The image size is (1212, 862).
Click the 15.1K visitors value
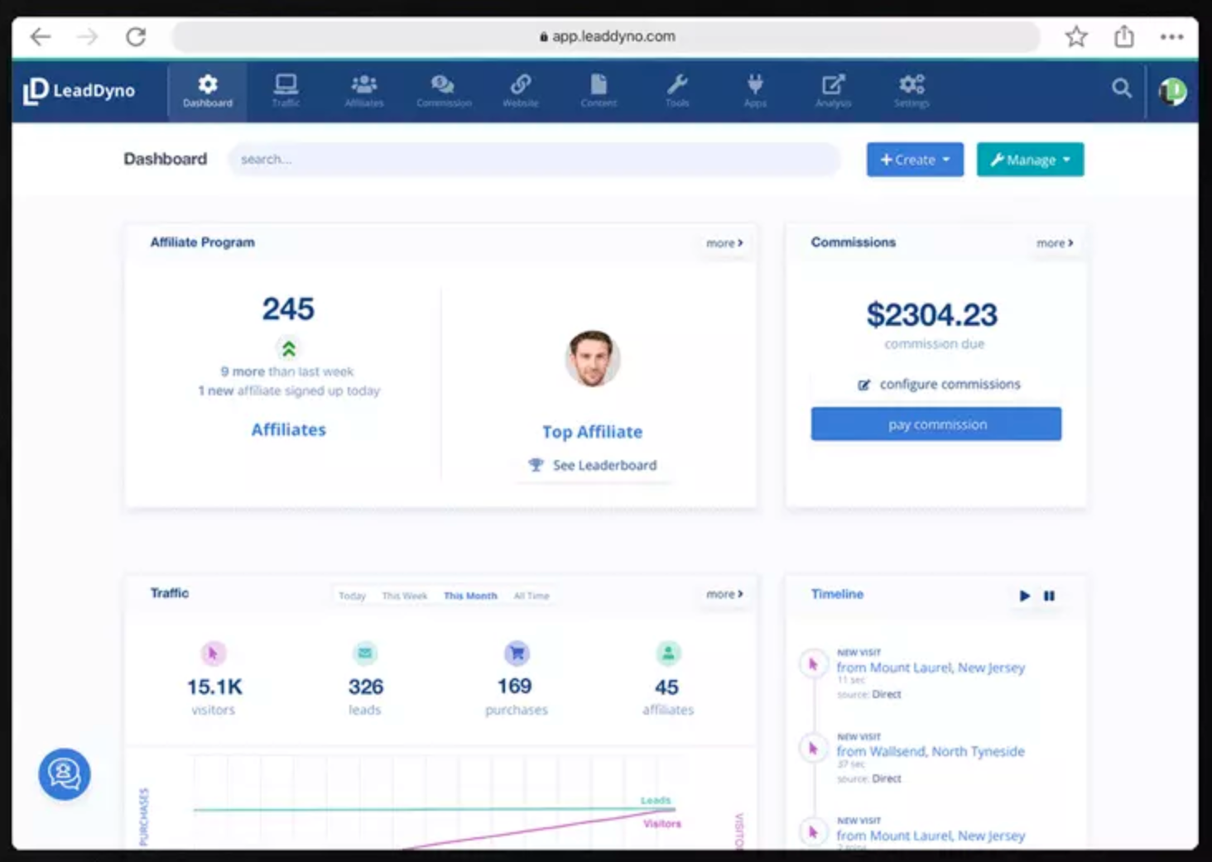pyautogui.click(x=214, y=687)
